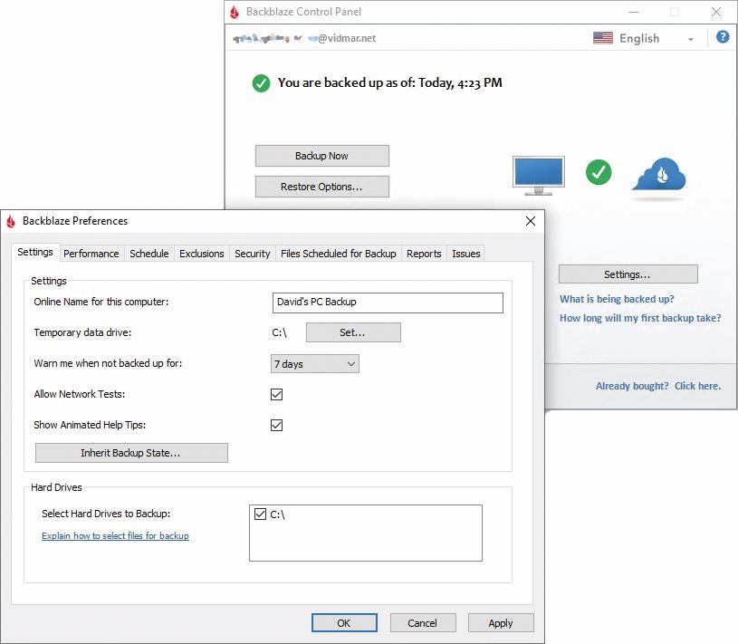
Task: Open the Exclusions tab
Action: [202, 254]
